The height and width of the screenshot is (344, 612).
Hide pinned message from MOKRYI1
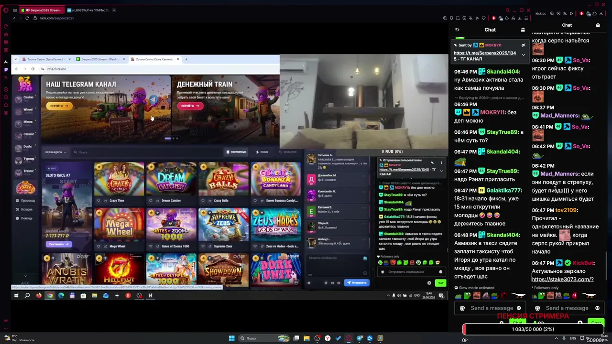point(523,45)
